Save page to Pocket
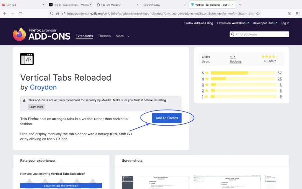 point(290,14)
